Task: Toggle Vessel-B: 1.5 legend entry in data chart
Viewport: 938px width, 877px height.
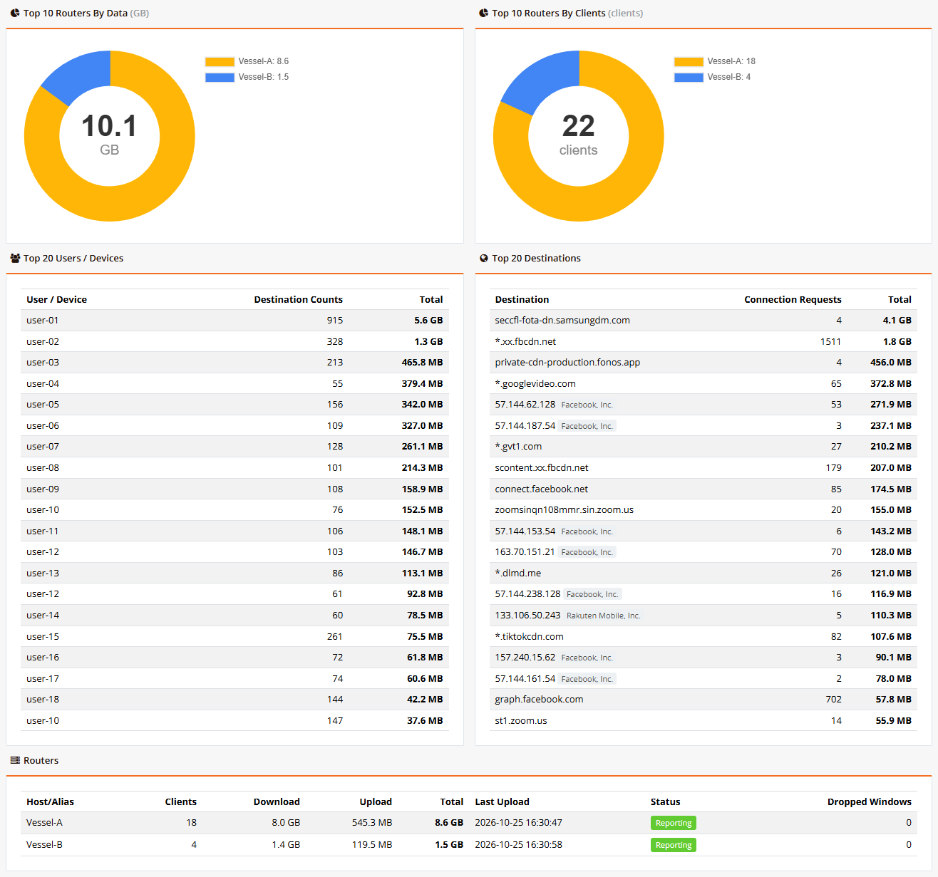Action: click(247, 77)
